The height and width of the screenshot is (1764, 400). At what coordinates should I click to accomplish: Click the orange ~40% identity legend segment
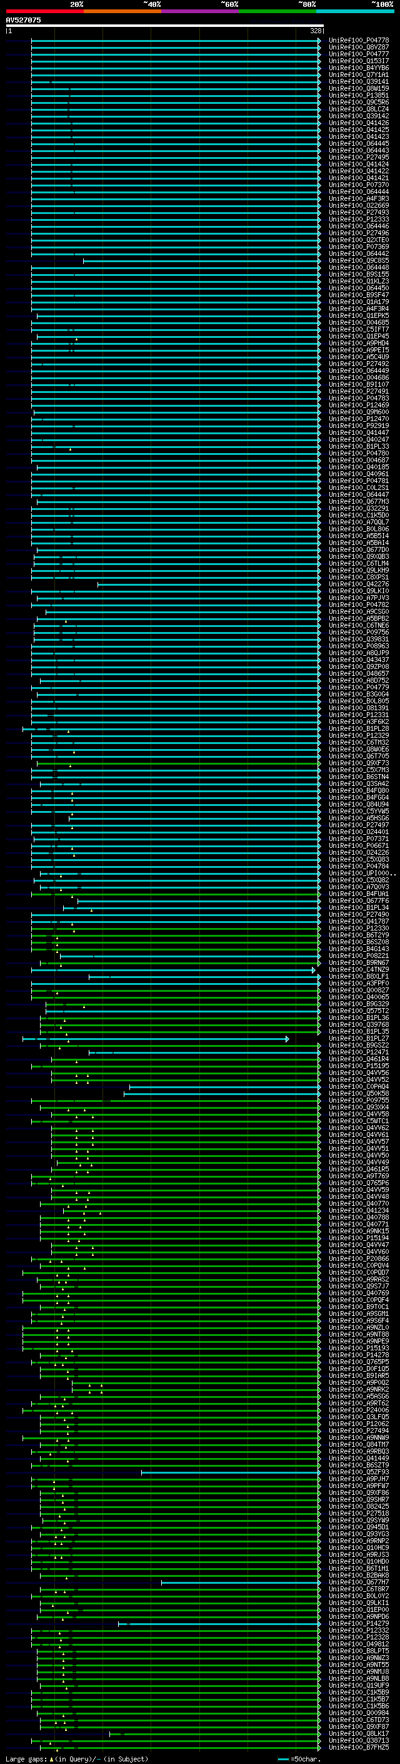pos(122,11)
